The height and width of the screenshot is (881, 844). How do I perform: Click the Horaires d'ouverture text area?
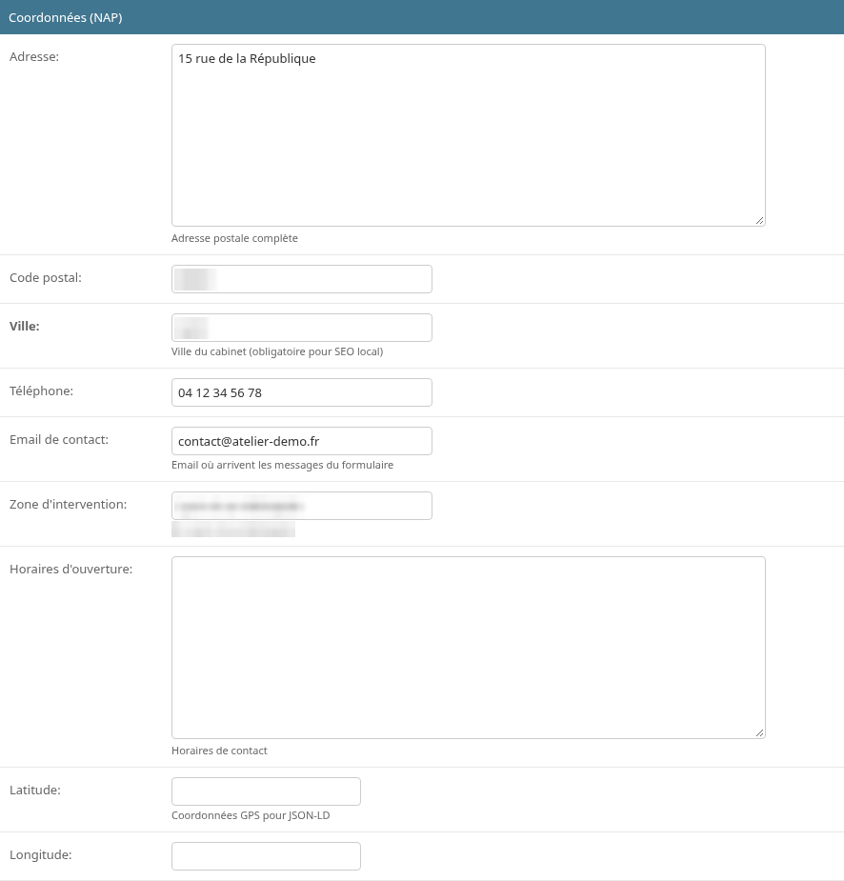pos(468,648)
